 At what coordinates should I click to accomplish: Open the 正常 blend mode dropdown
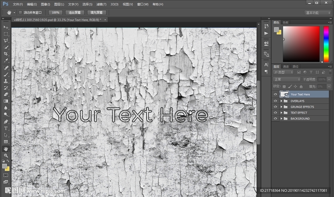click(287, 80)
